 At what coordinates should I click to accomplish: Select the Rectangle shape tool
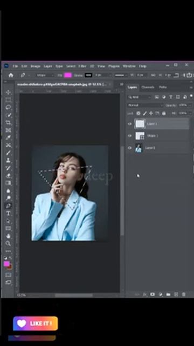pyautogui.click(x=9, y=228)
